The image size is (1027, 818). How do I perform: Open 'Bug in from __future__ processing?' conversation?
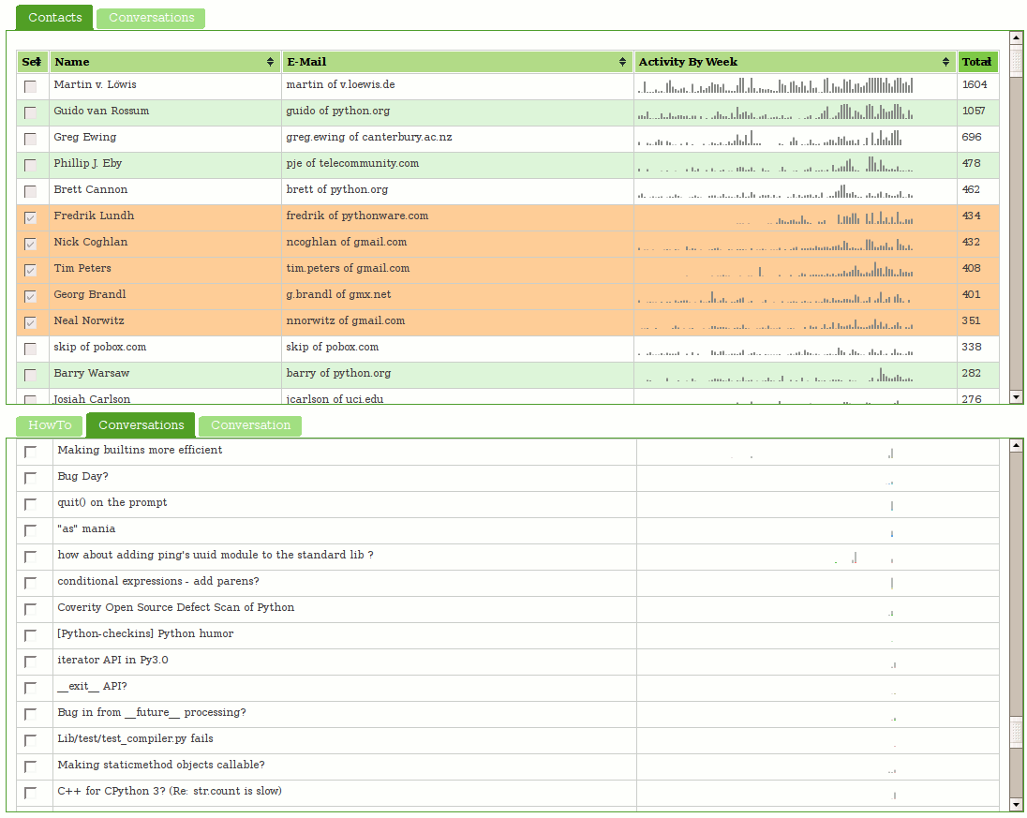(152, 712)
